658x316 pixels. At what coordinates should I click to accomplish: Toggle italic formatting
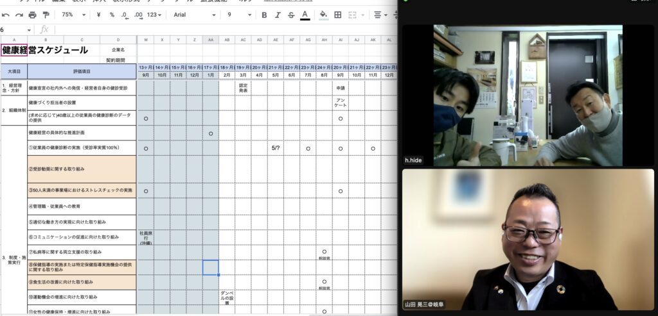click(278, 15)
